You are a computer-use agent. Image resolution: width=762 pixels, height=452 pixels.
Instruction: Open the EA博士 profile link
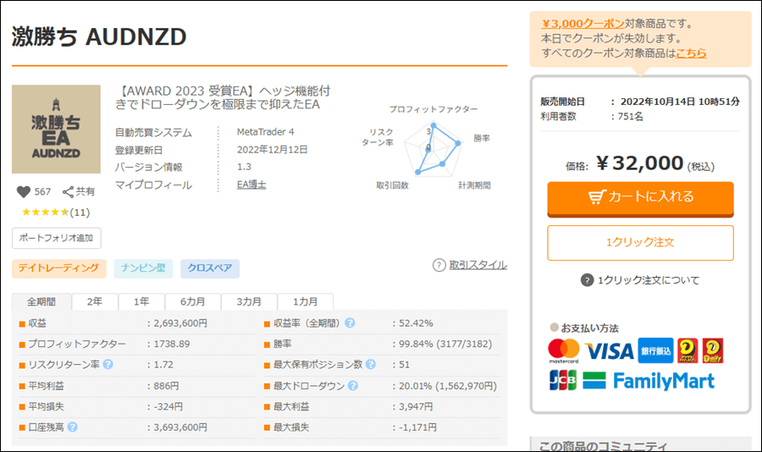click(251, 185)
